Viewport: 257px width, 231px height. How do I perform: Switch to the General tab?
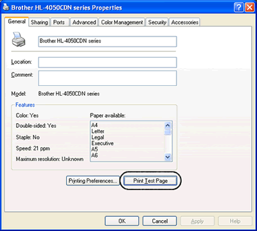17,22
